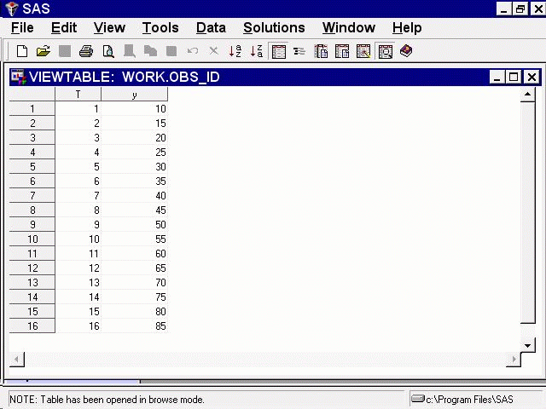
Task: Click the grayed Paste icon
Action: [171, 51]
